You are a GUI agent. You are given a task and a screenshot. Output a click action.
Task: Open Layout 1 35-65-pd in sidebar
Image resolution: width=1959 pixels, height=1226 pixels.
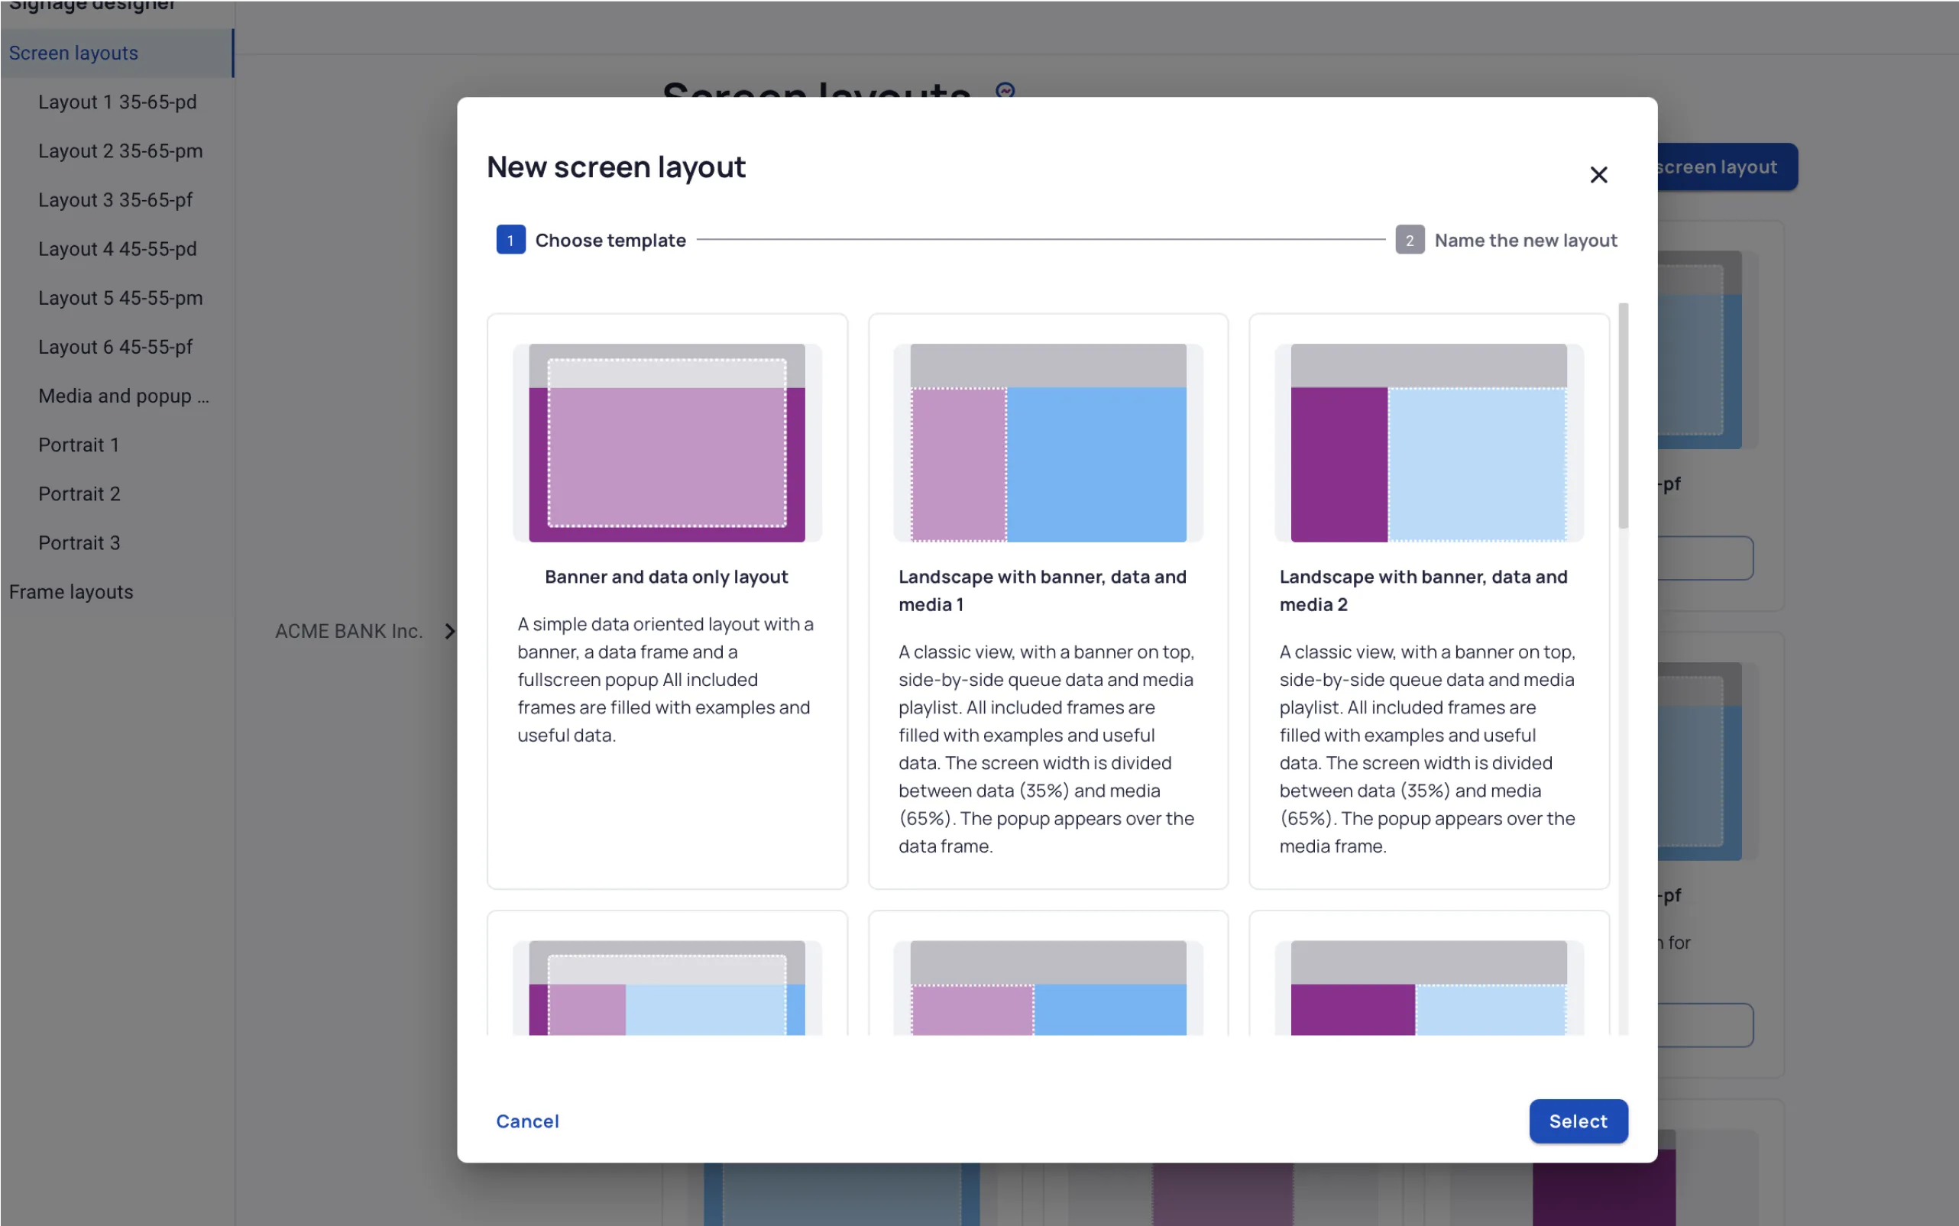click(118, 102)
